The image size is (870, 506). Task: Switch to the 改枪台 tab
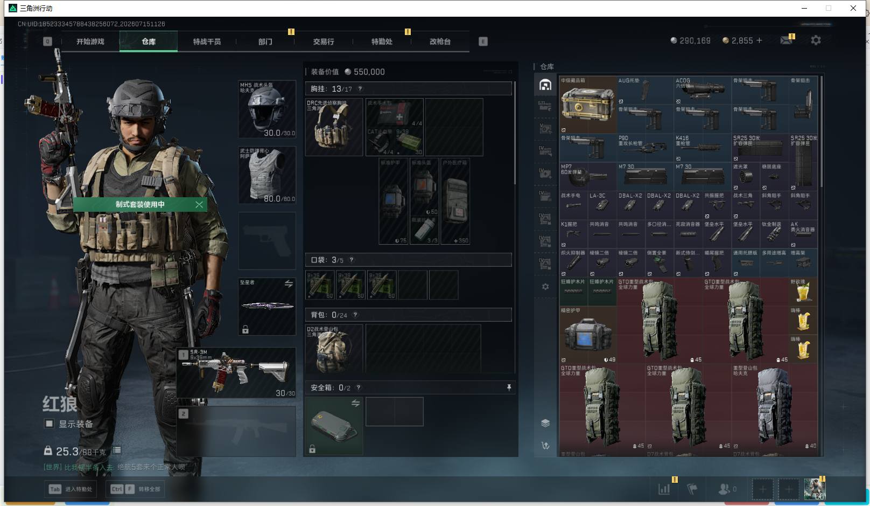440,41
